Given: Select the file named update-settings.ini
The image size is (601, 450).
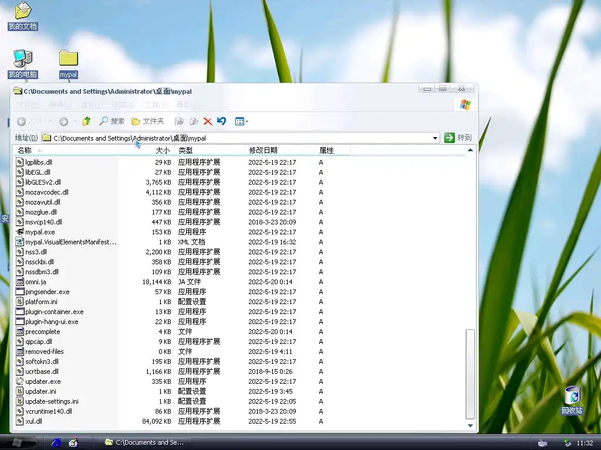Looking at the screenshot, I should pyautogui.click(x=52, y=401).
